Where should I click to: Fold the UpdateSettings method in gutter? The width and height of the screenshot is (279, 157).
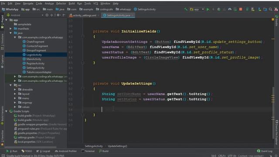pos(82,89)
